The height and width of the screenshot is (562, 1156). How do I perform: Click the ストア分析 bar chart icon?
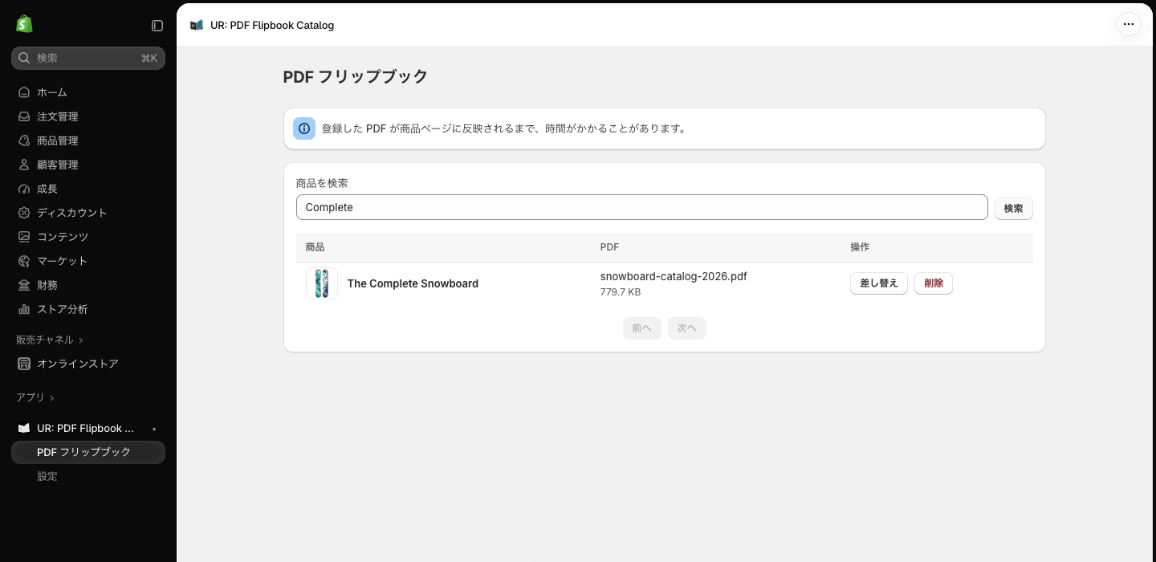tap(24, 309)
